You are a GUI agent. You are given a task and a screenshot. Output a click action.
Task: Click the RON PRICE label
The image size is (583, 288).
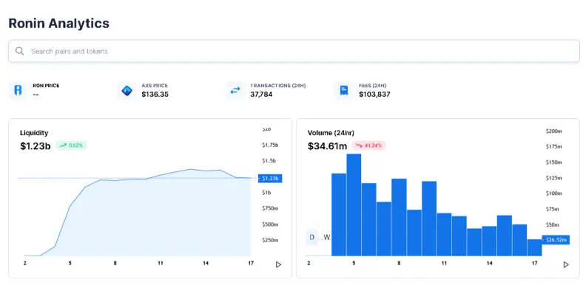[46, 86]
